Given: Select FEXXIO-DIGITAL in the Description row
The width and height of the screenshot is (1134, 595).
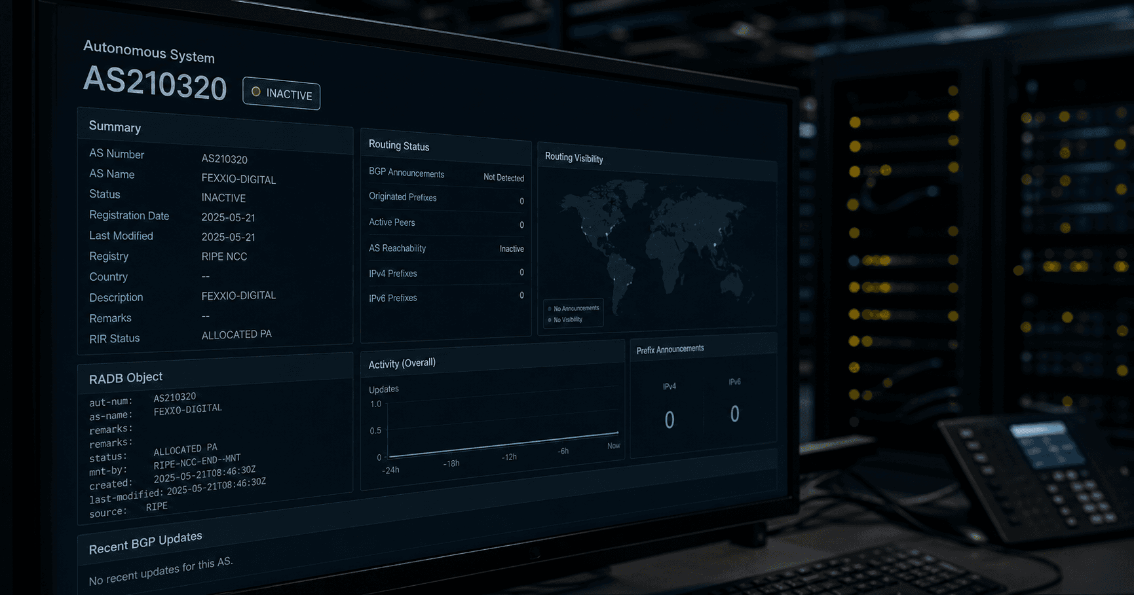Looking at the screenshot, I should 238,295.
